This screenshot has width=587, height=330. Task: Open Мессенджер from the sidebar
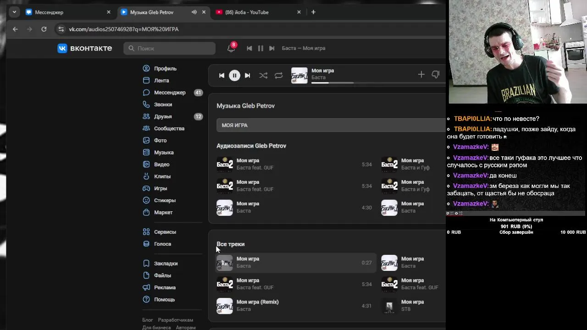[170, 93]
